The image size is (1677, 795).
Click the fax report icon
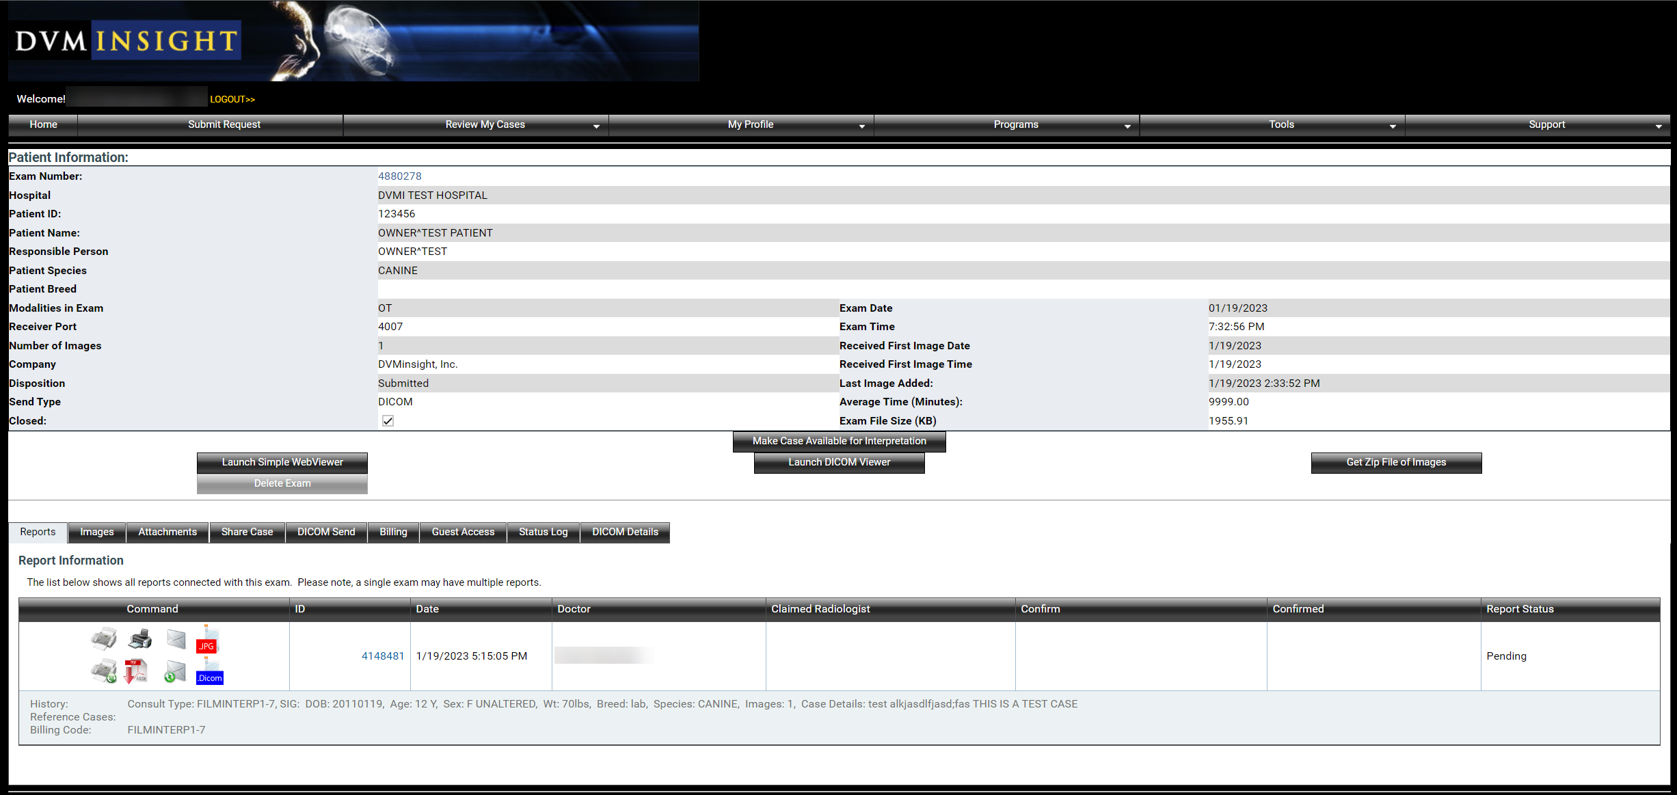[x=104, y=639]
